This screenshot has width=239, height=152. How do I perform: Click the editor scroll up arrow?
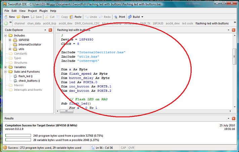point(234,35)
